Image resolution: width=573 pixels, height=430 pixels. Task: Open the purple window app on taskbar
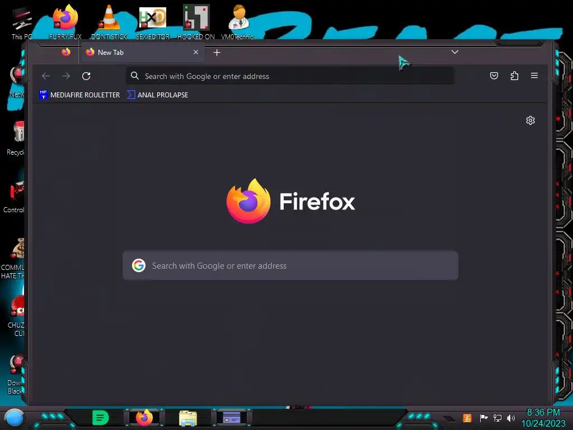point(232,418)
